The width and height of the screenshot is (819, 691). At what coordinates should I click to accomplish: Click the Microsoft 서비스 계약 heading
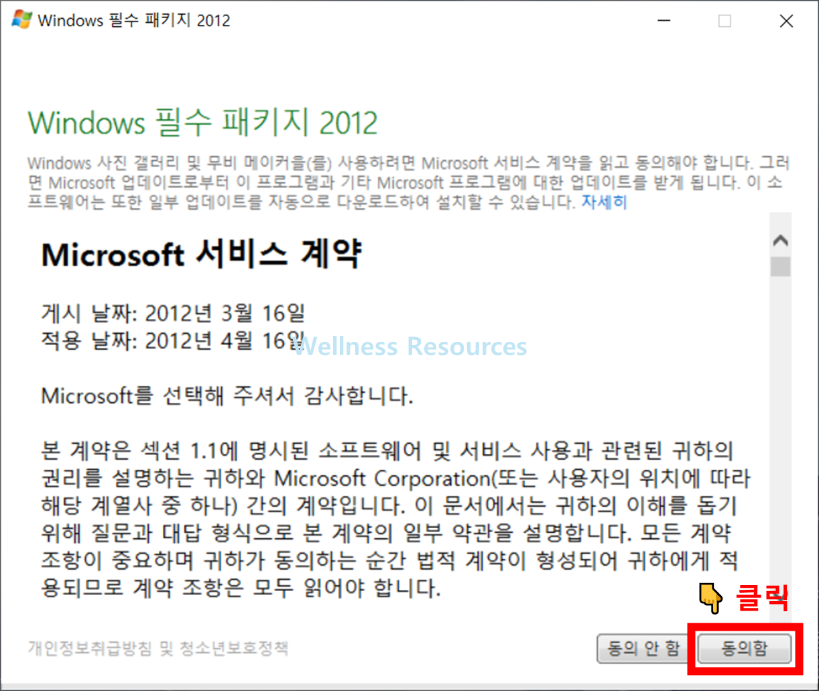202,255
